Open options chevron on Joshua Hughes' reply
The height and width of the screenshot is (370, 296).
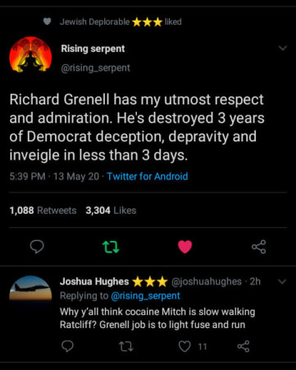pos(282,281)
